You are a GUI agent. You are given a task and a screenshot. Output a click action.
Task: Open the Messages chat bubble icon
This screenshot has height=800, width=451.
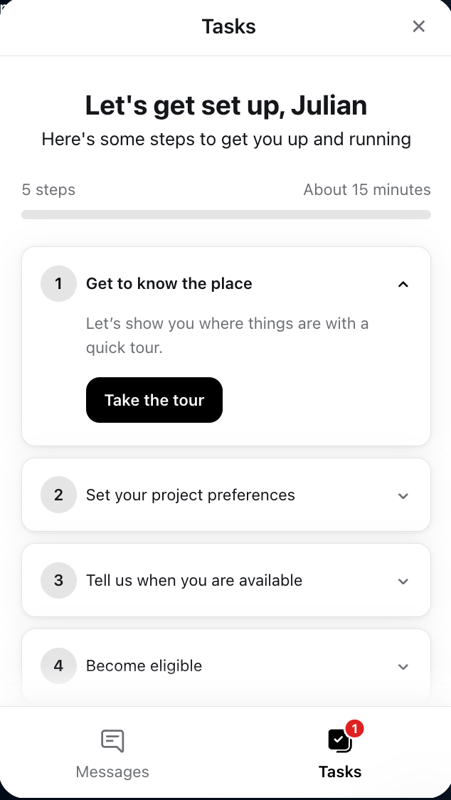(x=112, y=741)
